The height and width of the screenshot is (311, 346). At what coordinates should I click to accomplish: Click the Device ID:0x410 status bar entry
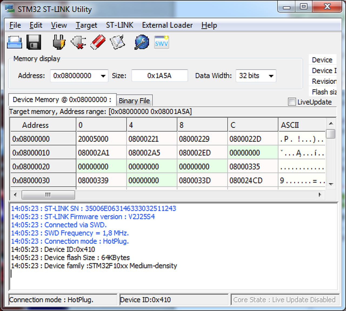(x=174, y=300)
